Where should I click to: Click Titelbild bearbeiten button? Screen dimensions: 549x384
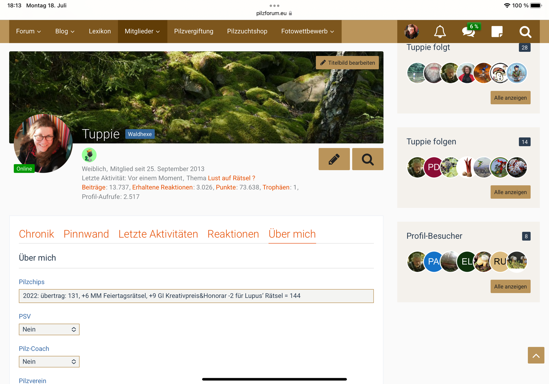point(347,63)
